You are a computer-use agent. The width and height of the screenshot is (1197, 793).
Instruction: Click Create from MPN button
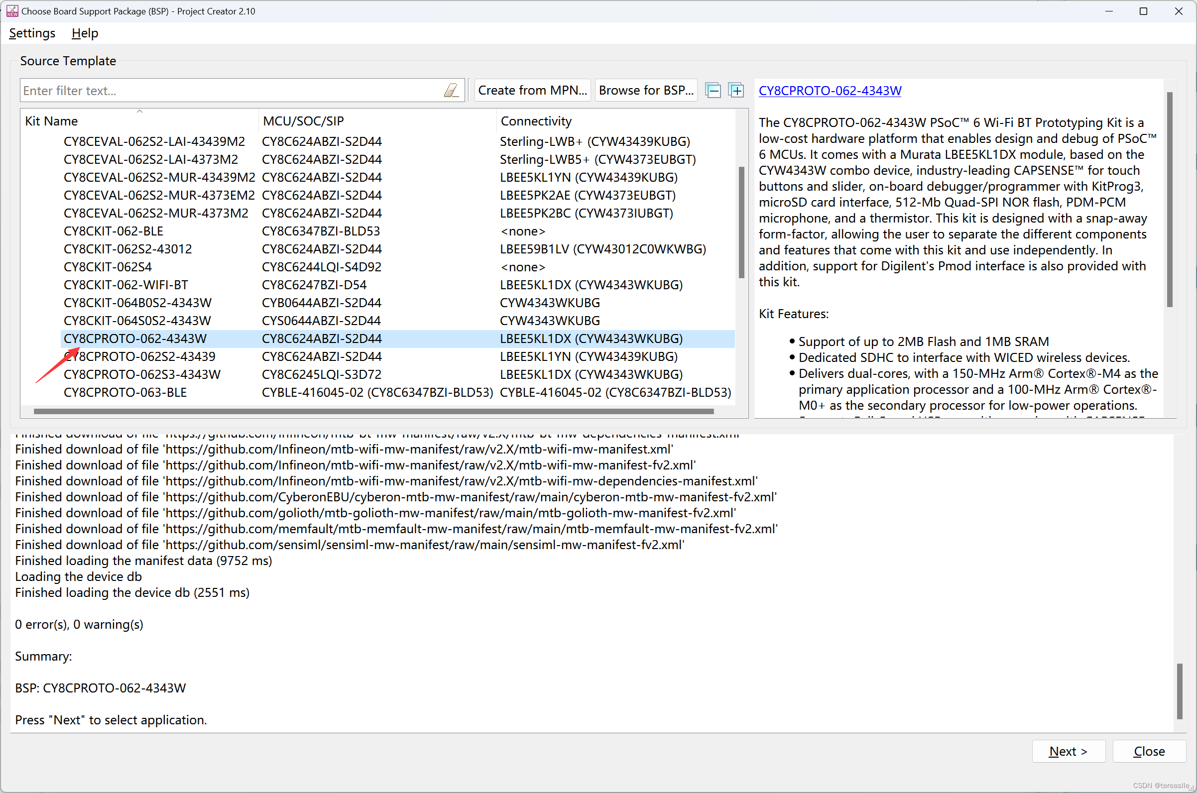532,91
